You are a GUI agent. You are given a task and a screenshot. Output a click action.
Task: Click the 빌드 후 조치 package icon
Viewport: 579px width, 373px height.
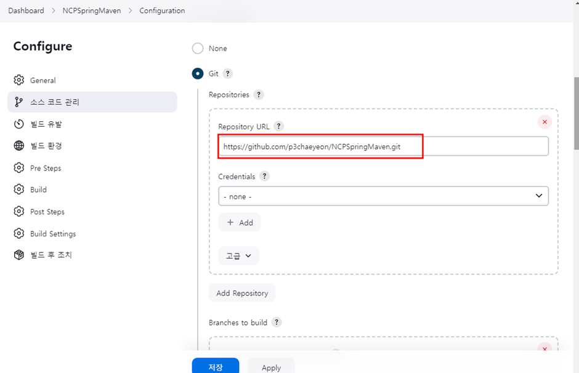click(19, 255)
